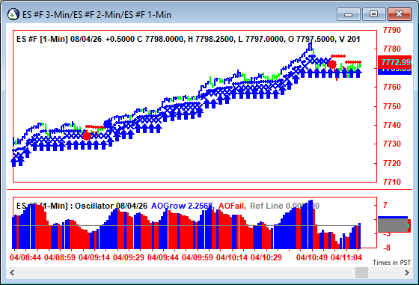Click the ES #F [1-Min] price chart header text
419x285 pixels.
[188, 39]
